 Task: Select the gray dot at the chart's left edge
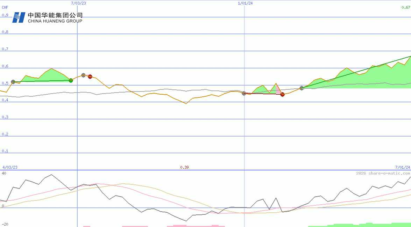point(13,81)
